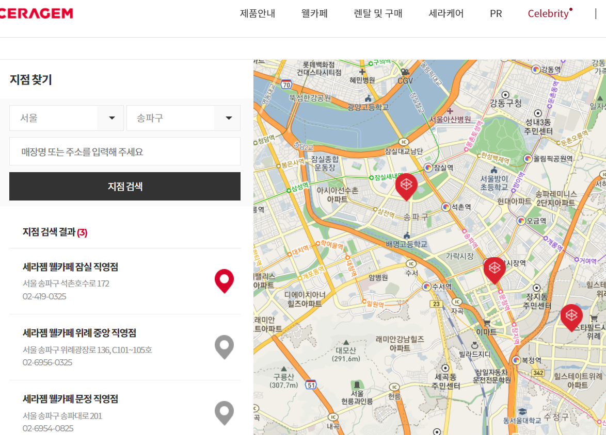
Task: Click address 서울 송파구 송파대로 201
Action: coord(62,416)
